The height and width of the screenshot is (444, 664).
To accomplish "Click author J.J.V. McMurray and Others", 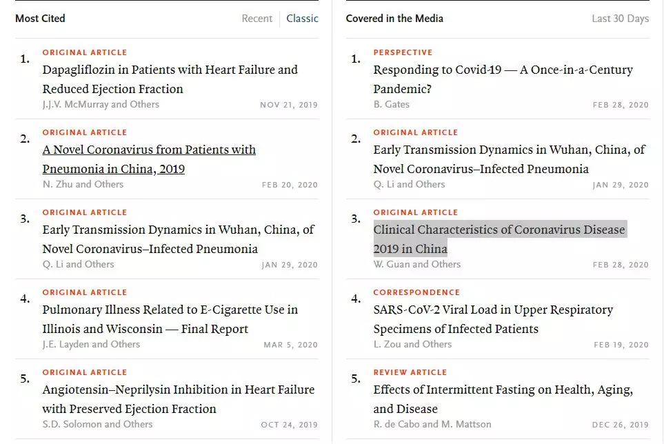I will tap(101, 105).
